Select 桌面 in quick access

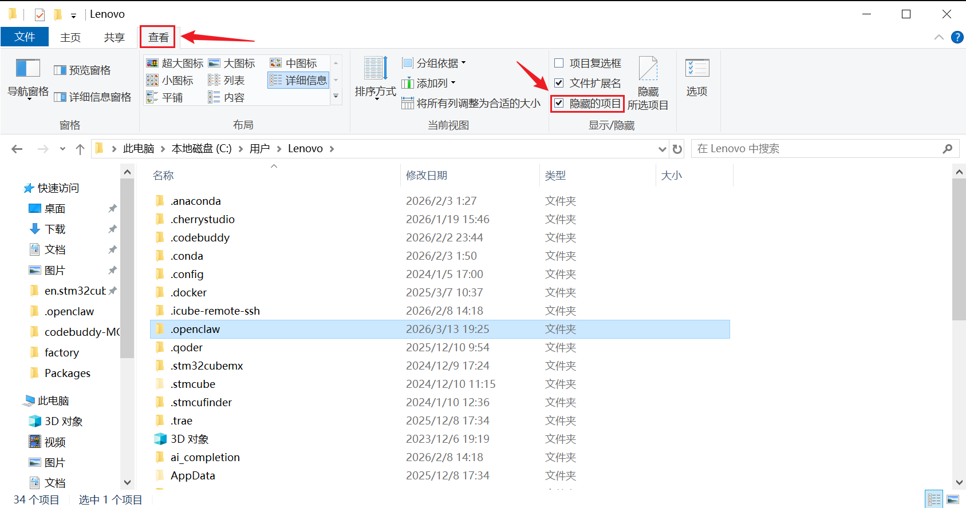tap(55, 209)
